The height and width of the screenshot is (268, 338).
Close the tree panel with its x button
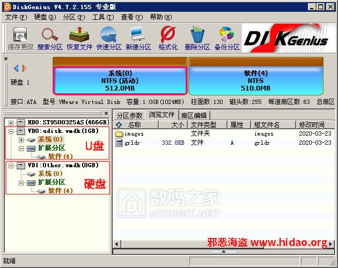[106, 113]
